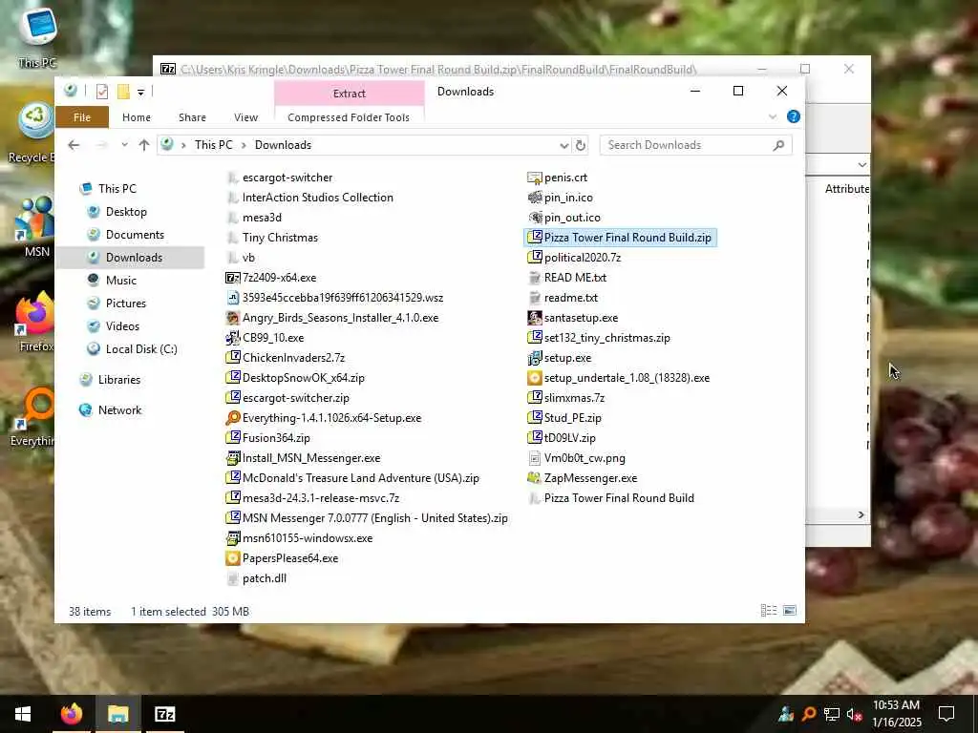Open Music in the navigation pane
978x733 pixels.
121,281
